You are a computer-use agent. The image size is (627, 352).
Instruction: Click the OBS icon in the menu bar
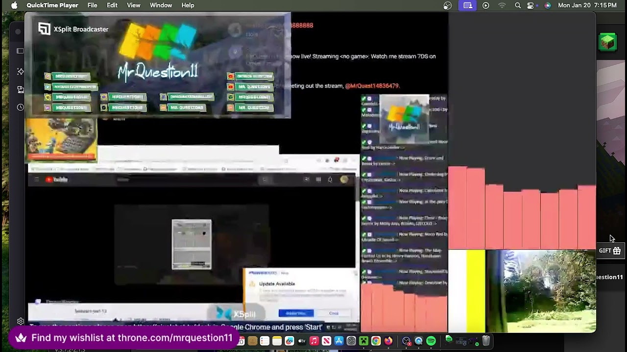448,5
